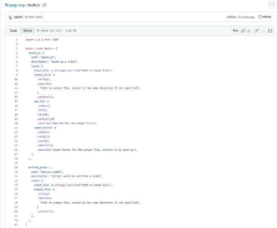Expand more edit options dropdown arrow

tap(262, 30)
